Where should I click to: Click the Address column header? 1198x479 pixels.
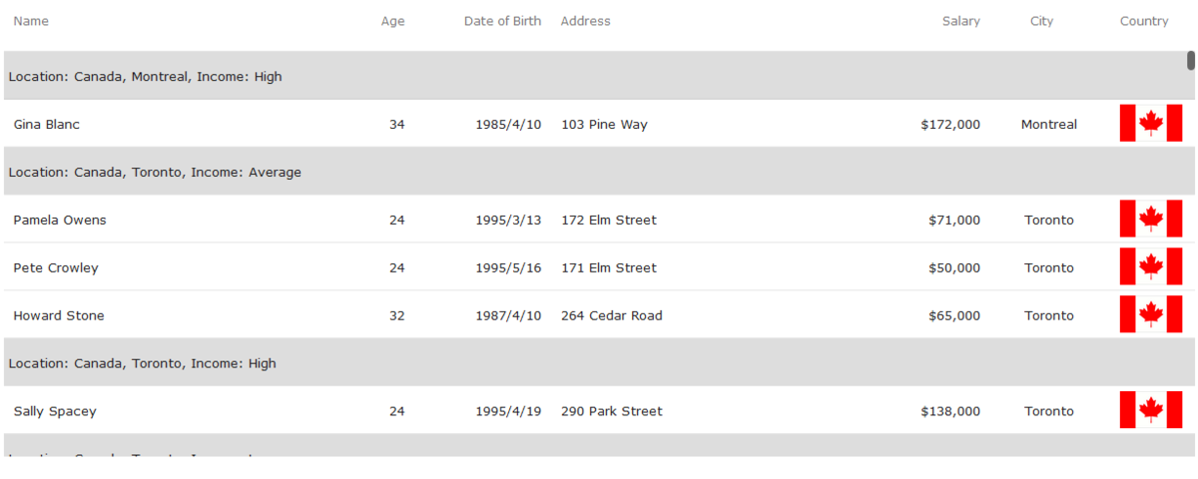pos(585,21)
